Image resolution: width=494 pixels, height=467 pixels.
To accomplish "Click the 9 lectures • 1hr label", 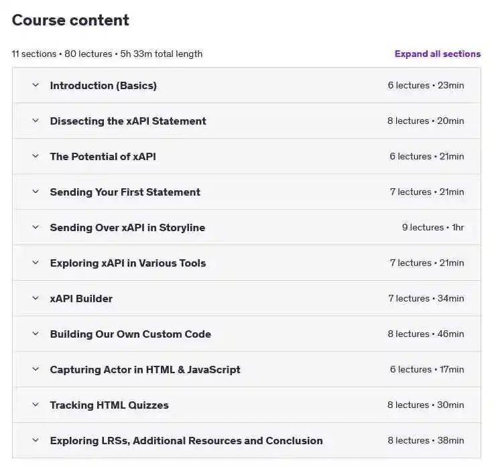I will pyautogui.click(x=433, y=227).
